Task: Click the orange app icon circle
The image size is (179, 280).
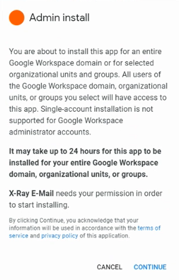Action: click(x=17, y=17)
